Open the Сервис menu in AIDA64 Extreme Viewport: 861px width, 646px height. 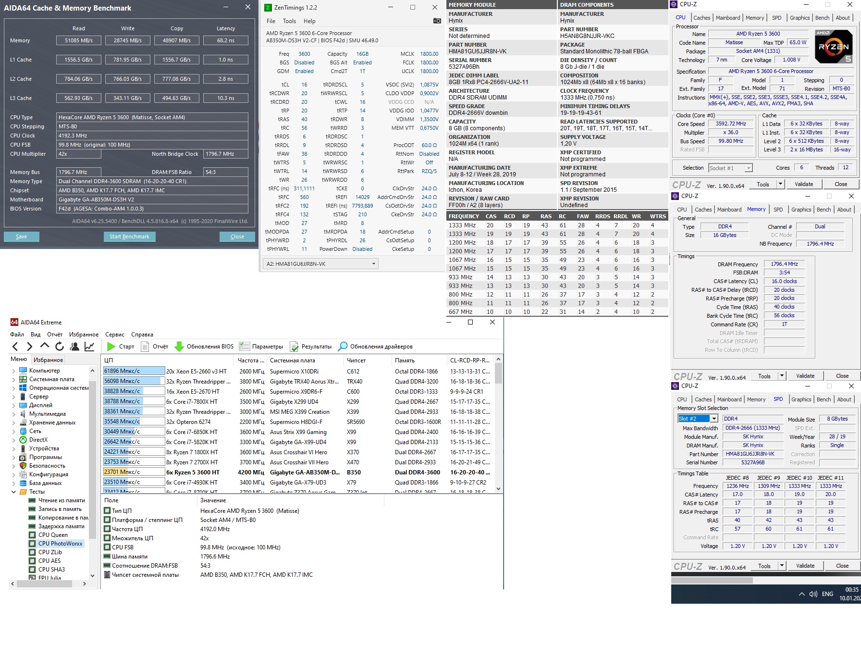tap(115, 335)
